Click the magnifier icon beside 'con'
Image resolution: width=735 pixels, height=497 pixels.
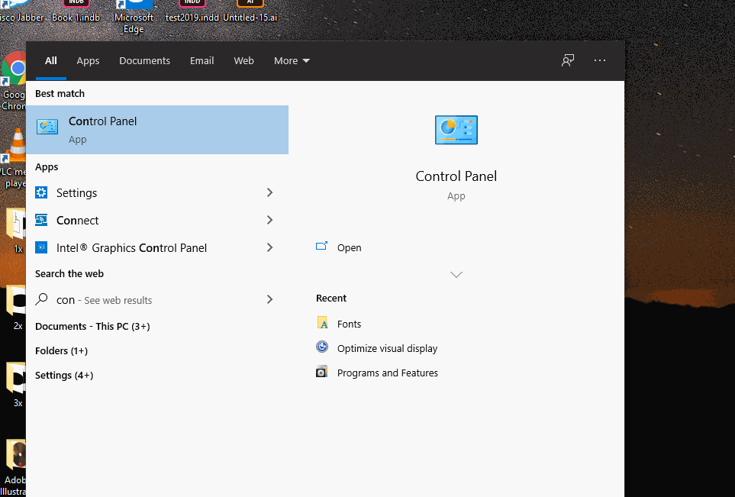tap(41, 299)
